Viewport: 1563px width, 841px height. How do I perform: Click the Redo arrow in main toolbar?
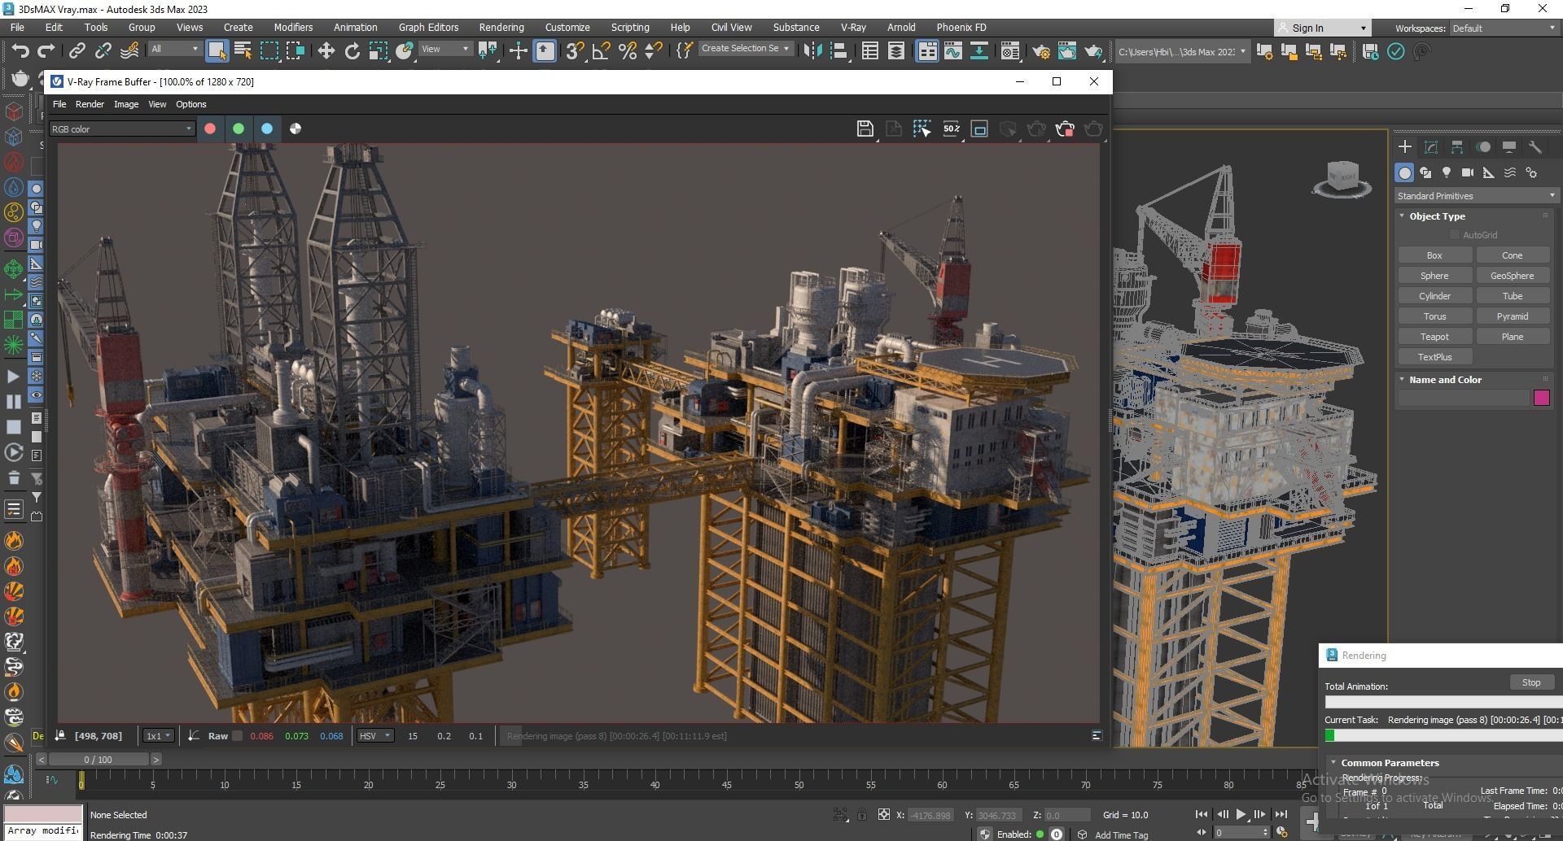[x=46, y=51]
